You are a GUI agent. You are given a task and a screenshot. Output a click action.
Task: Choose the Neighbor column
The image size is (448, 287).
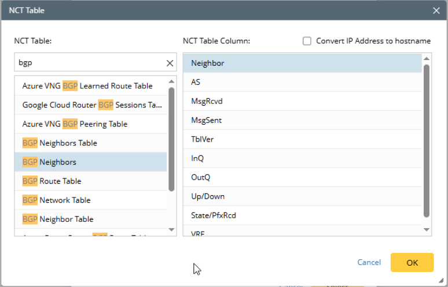point(207,64)
